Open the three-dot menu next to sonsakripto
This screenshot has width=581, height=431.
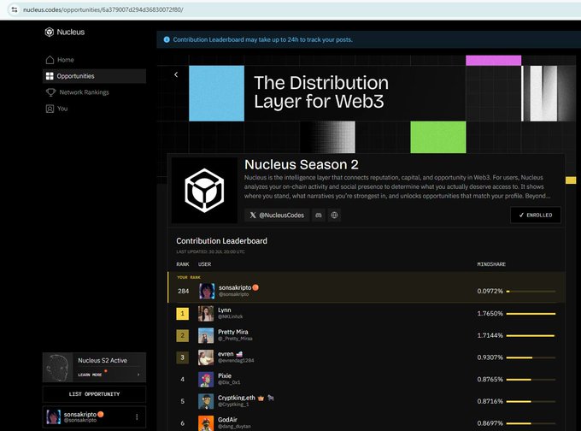(x=137, y=417)
